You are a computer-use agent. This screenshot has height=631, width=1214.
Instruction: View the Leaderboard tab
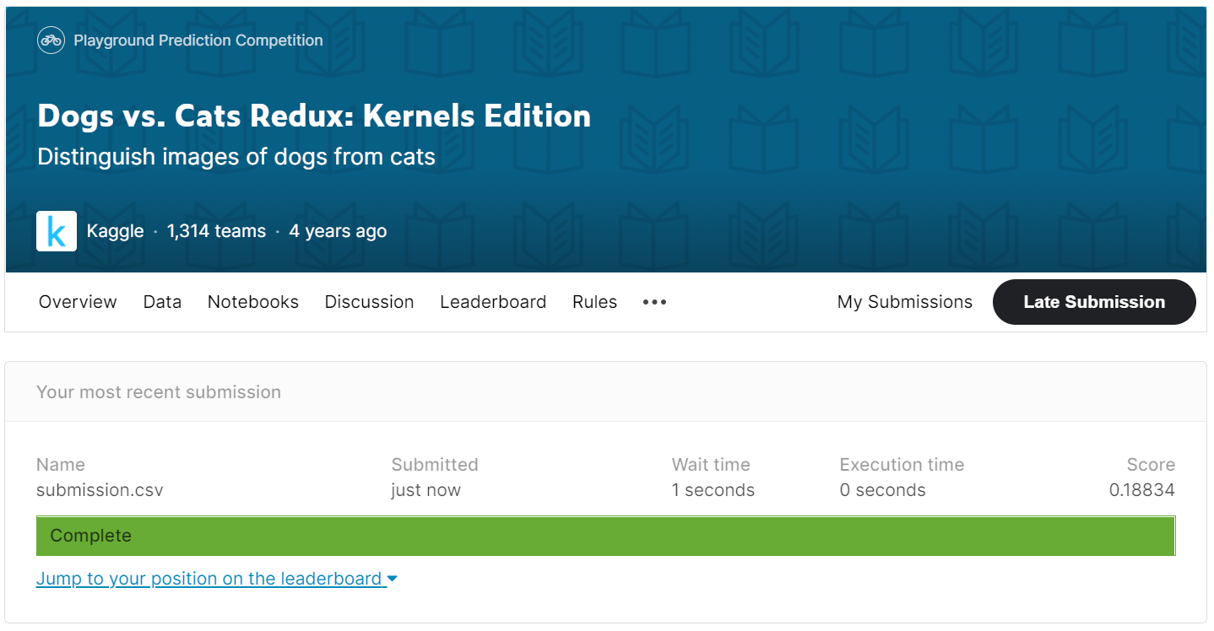click(493, 302)
